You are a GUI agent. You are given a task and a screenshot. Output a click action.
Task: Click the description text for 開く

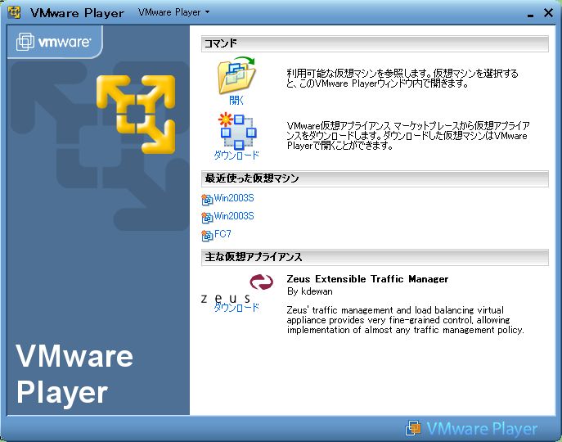pos(402,79)
